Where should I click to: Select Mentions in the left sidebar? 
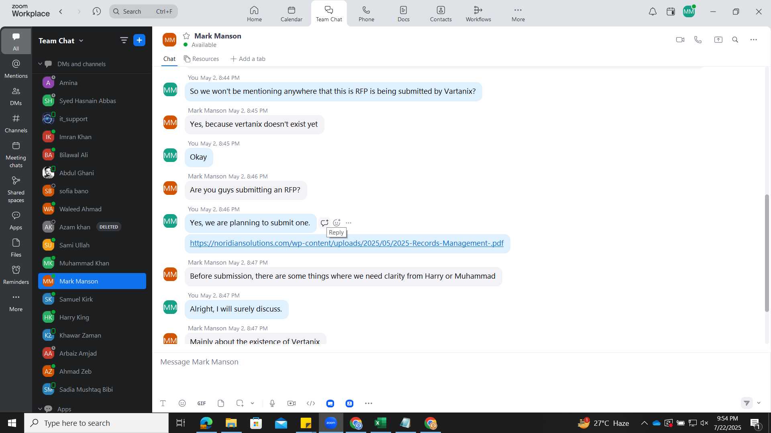coord(16,69)
